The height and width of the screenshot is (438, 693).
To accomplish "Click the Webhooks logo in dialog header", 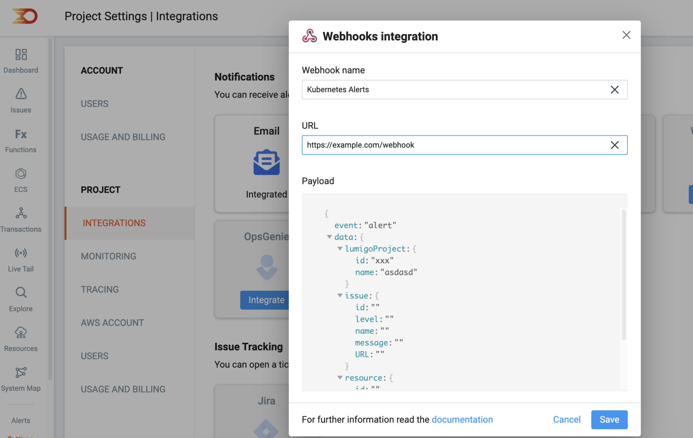I will coord(310,36).
